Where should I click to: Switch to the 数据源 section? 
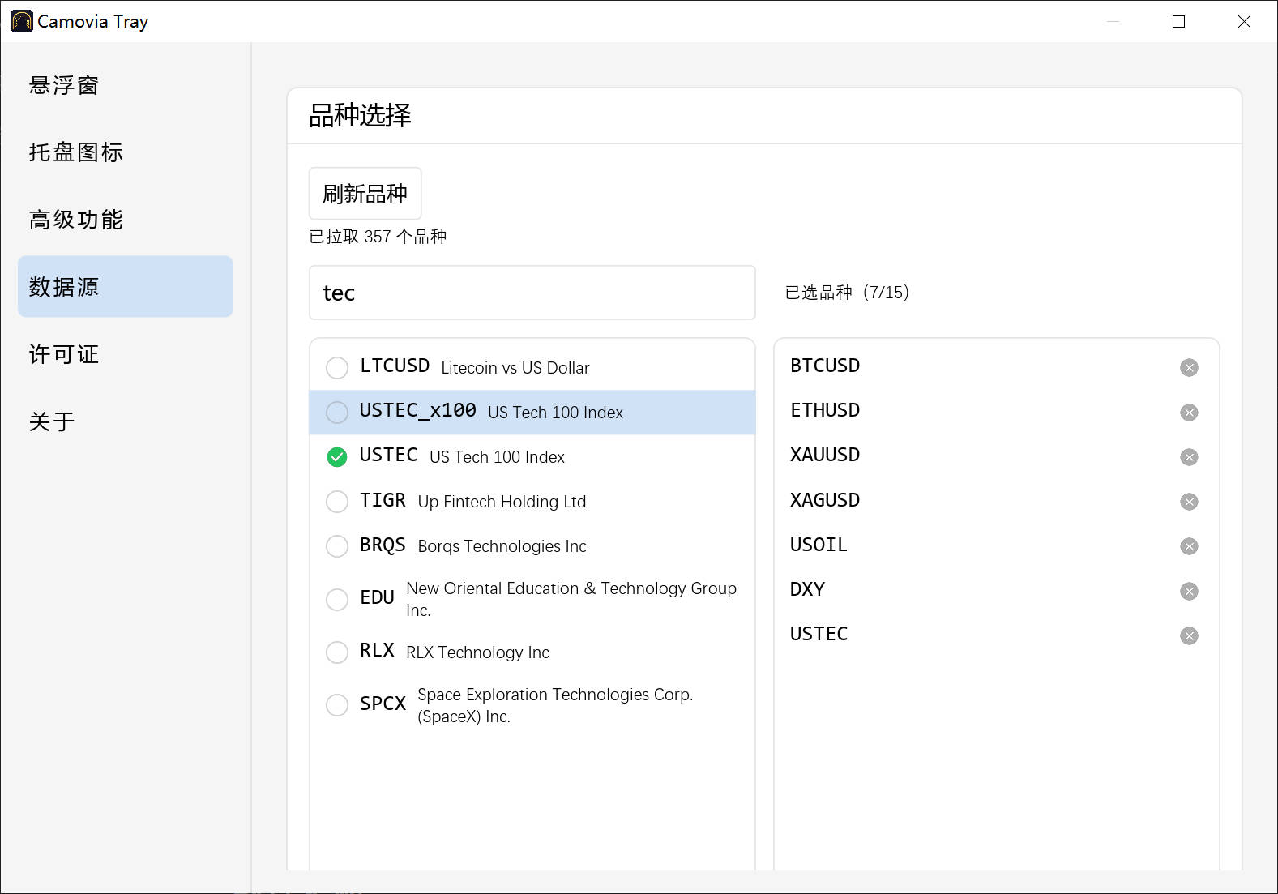[126, 287]
